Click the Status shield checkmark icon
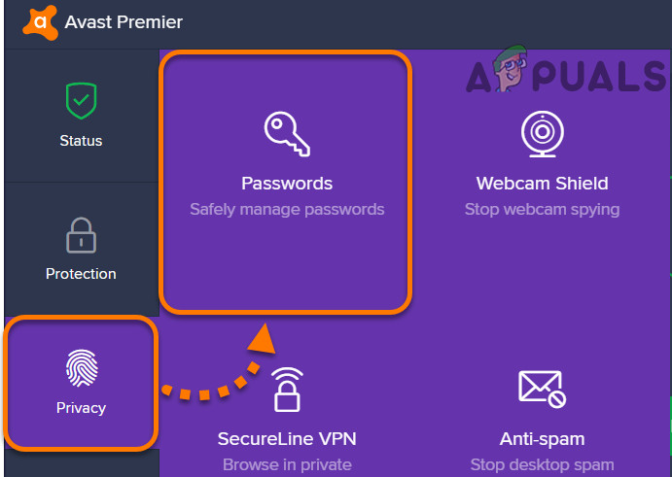672x477 pixels. click(x=81, y=100)
